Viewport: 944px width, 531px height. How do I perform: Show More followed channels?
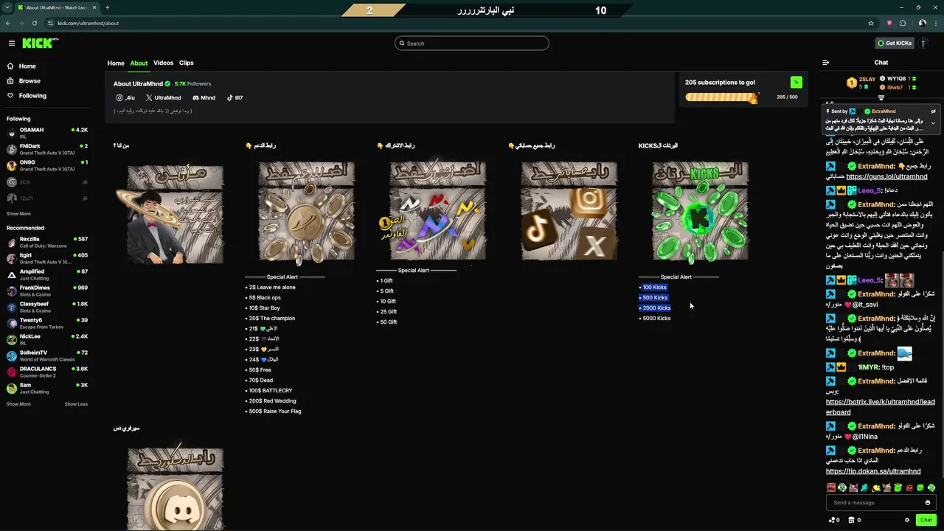(18, 214)
